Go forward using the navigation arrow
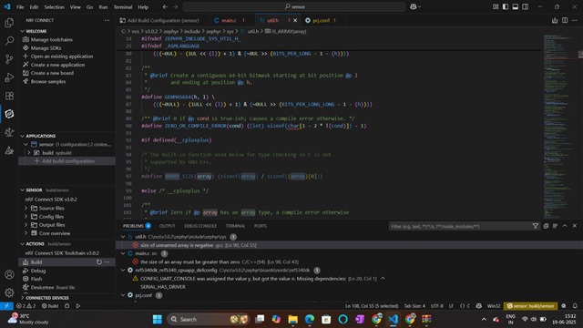The image size is (583, 328). click(175, 6)
